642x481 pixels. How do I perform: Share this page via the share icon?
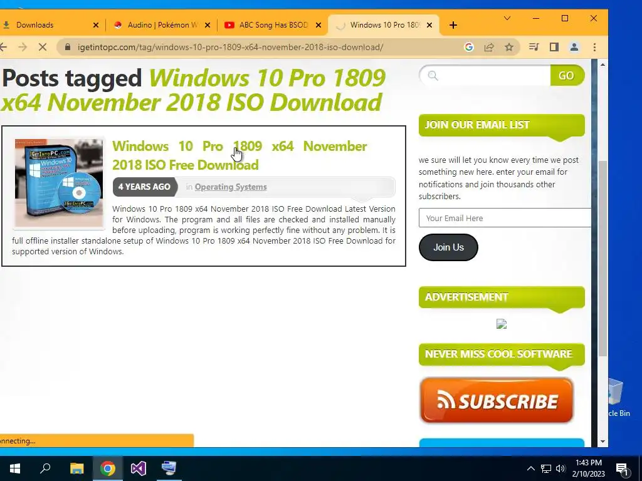pyautogui.click(x=489, y=47)
